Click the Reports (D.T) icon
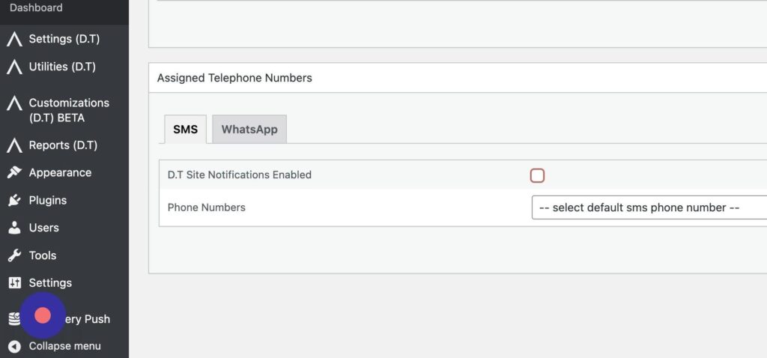The image size is (767, 358). [14, 145]
